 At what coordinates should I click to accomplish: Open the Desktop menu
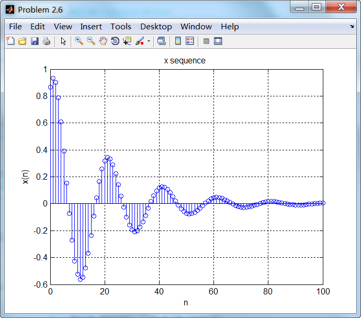coord(156,27)
